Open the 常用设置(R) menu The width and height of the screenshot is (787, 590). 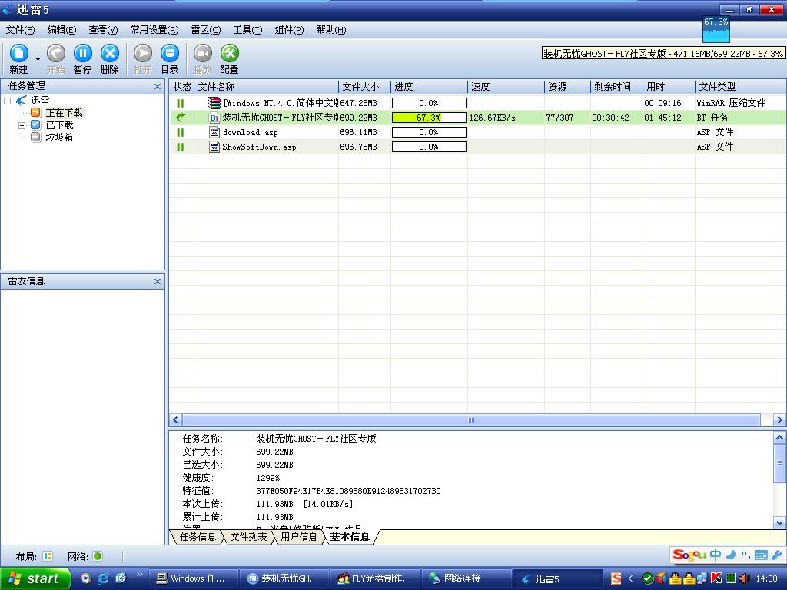pos(154,30)
